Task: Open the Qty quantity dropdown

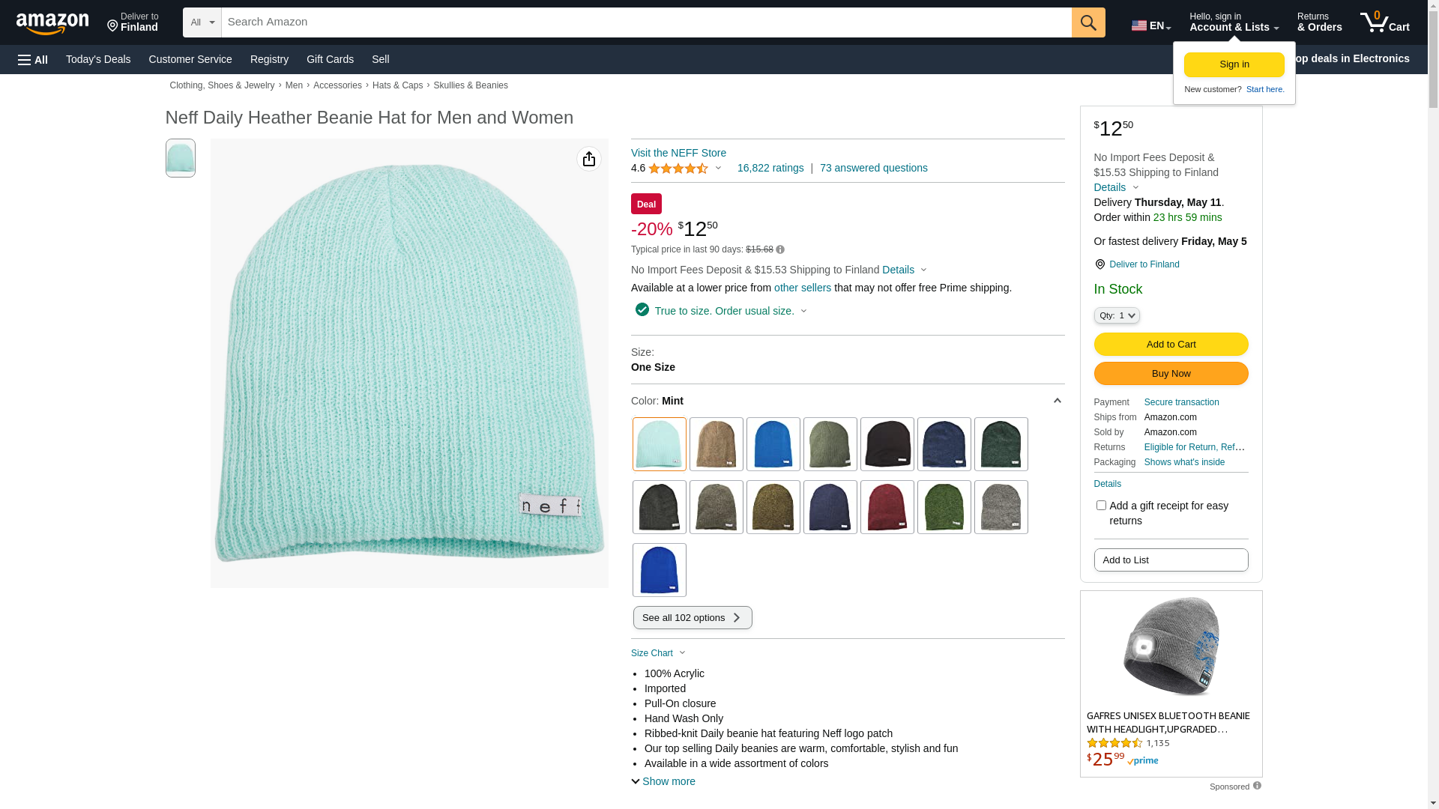Action: (1117, 316)
